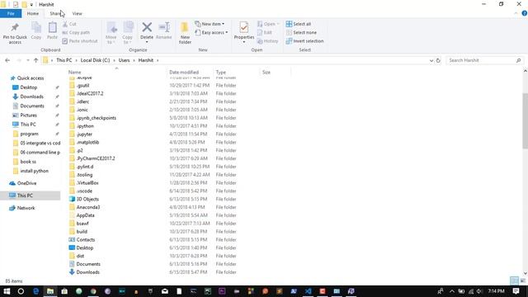Go up one folder level

(35, 60)
